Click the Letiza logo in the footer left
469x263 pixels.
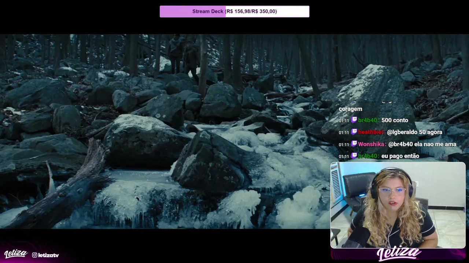[x=16, y=254]
